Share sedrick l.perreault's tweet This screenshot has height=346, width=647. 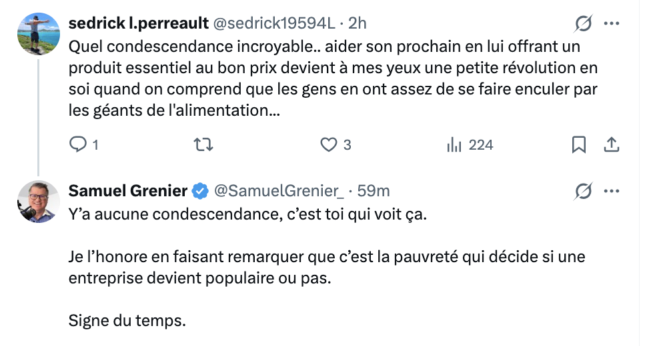[611, 144]
